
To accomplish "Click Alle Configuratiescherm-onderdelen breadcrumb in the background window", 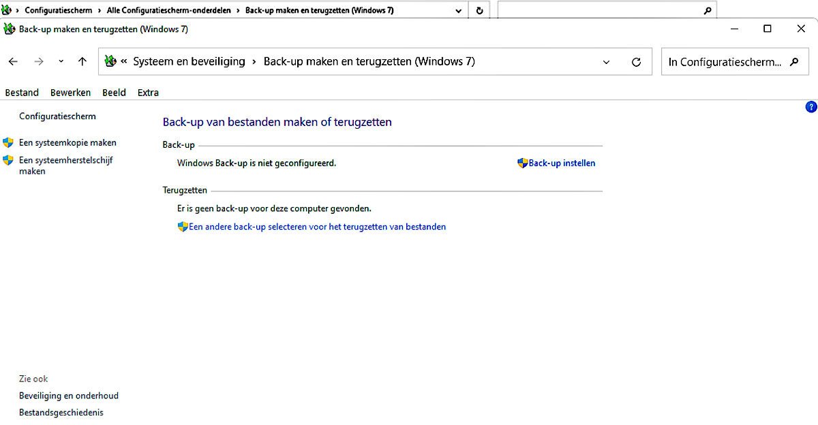I will point(169,10).
